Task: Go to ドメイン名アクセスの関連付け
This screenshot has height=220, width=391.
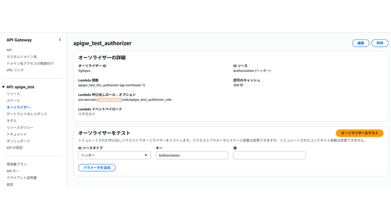Action: 30,64
